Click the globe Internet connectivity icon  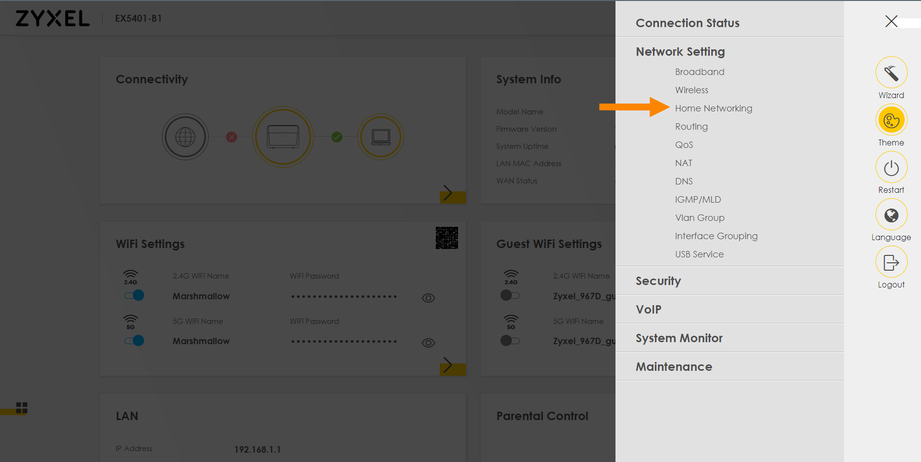pos(185,137)
